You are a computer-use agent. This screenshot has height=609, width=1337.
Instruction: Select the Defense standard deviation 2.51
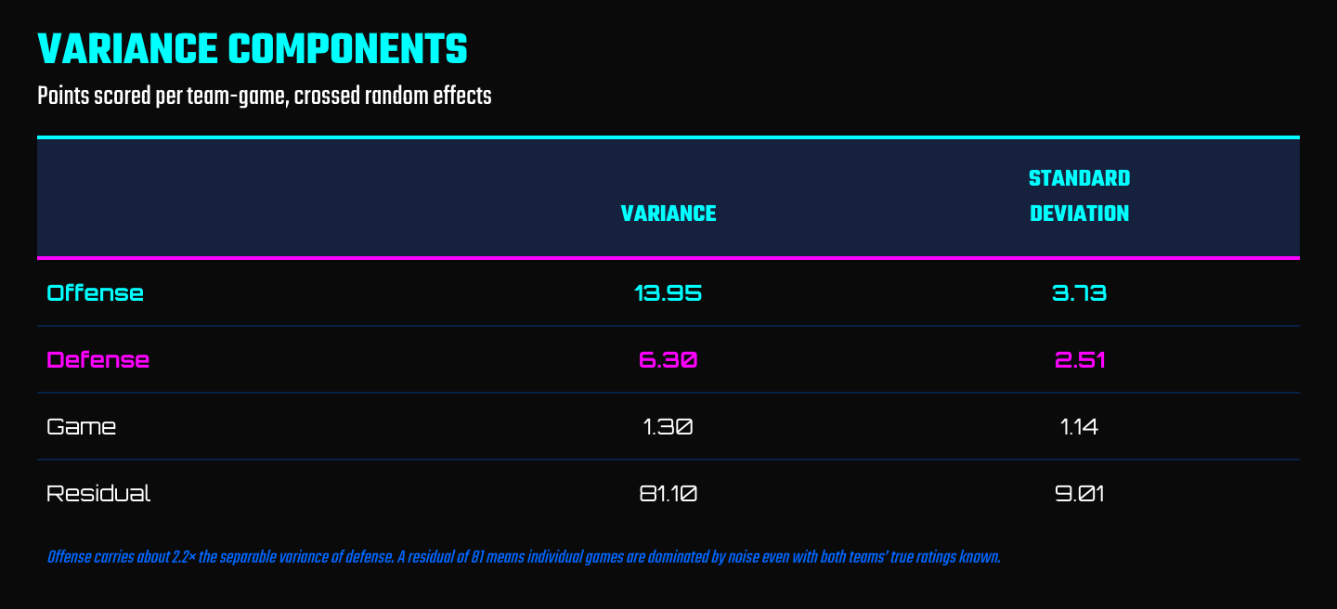pos(1079,360)
